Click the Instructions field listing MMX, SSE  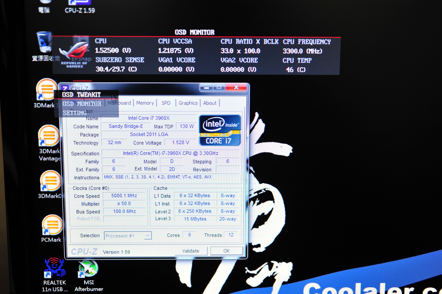coord(170,177)
